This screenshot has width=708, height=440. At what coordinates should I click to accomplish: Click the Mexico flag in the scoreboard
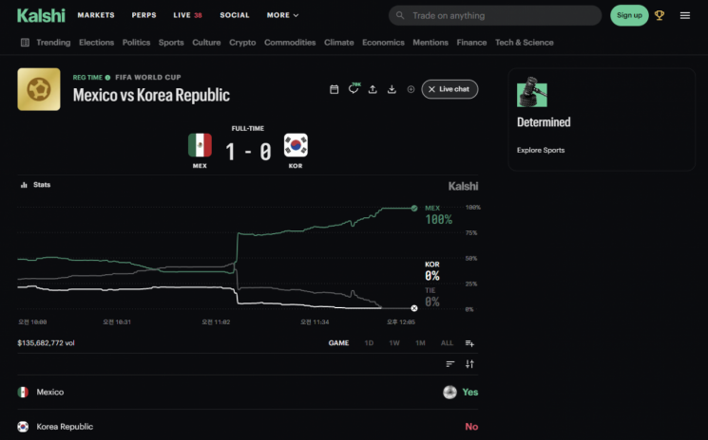pyautogui.click(x=200, y=145)
